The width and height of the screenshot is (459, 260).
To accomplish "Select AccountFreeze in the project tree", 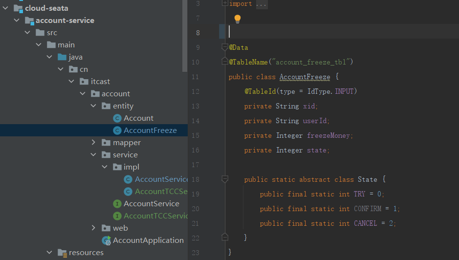I will tap(94, 130).
